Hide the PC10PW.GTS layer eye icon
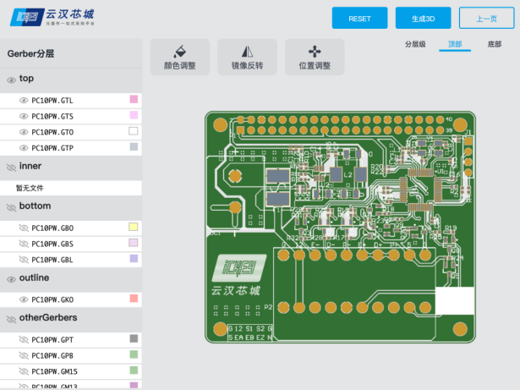The height and width of the screenshot is (390, 520). point(24,117)
